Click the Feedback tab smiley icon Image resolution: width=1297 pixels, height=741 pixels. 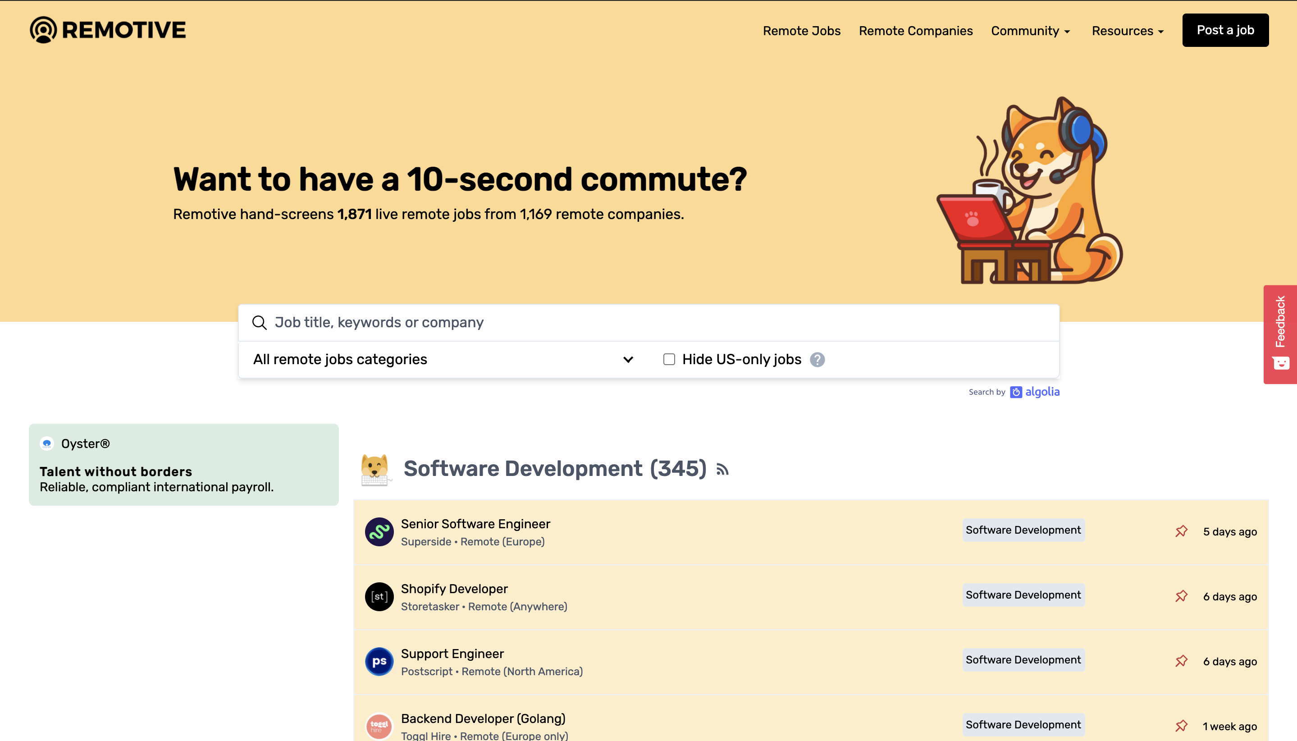tap(1281, 363)
